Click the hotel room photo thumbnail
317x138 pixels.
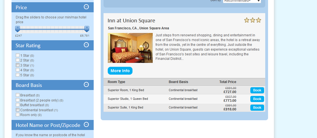pos(130,48)
